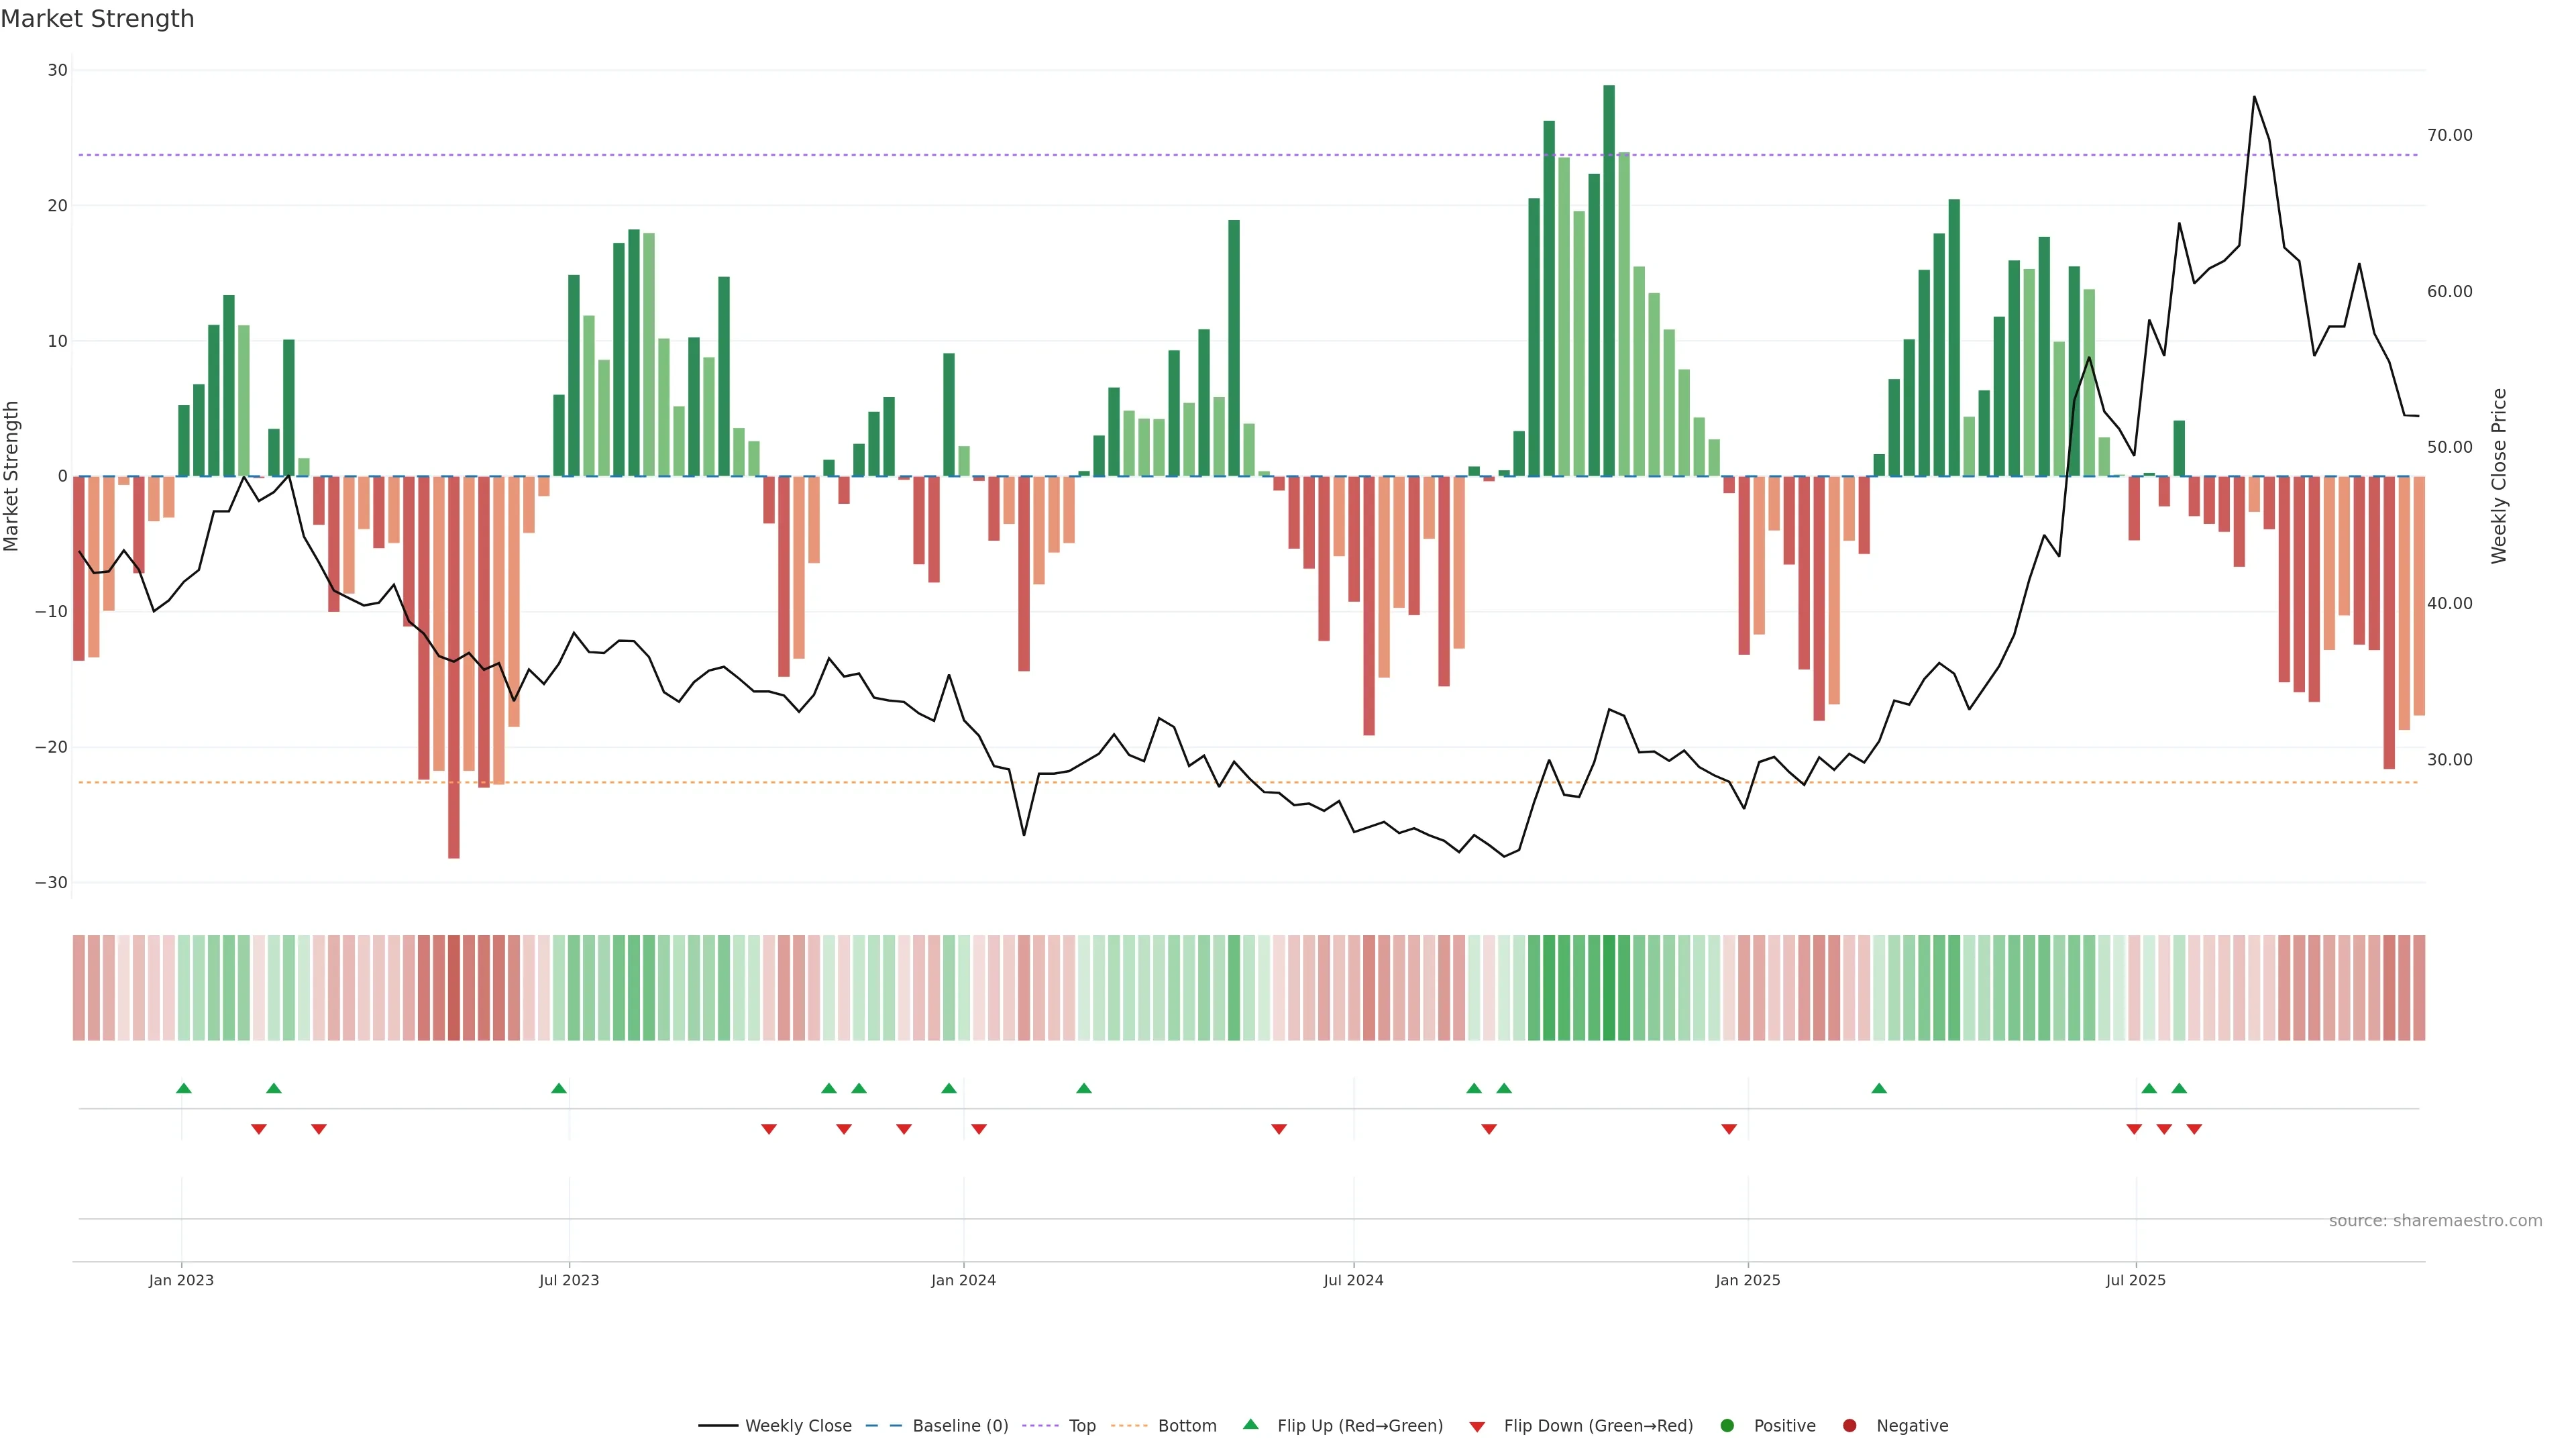Select the lone flip-up triangle after Jan 2025
Screen dimensions: 2576x1449
(x=1879, y=1088)
